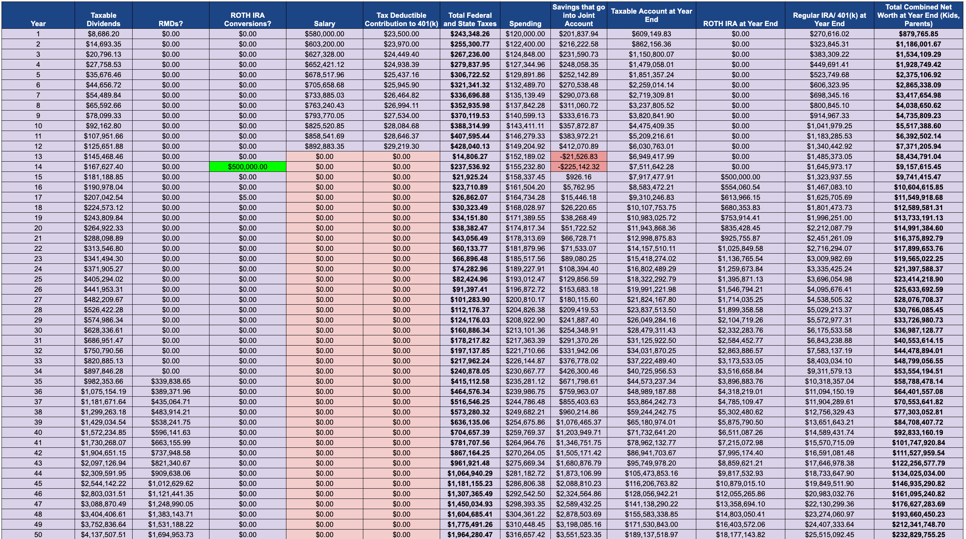Select the $7,511,642.28 taxable account cell

pyautogui.click(x=651, y=167)
